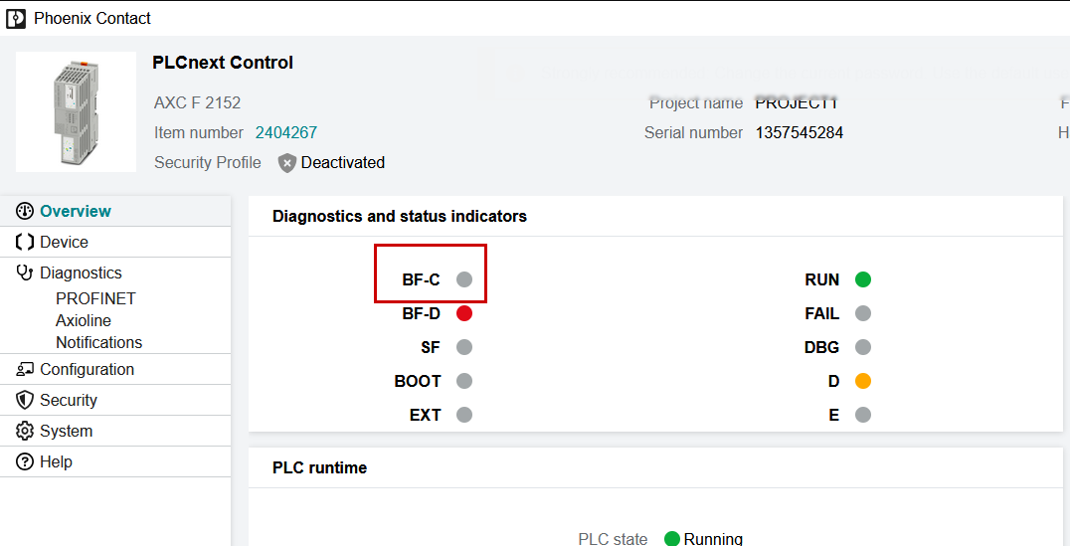Viewport: 1070px width, 546px height.
Task: Click the AXC F 2152 device thumbnail
Action: [x=77, y=111]
